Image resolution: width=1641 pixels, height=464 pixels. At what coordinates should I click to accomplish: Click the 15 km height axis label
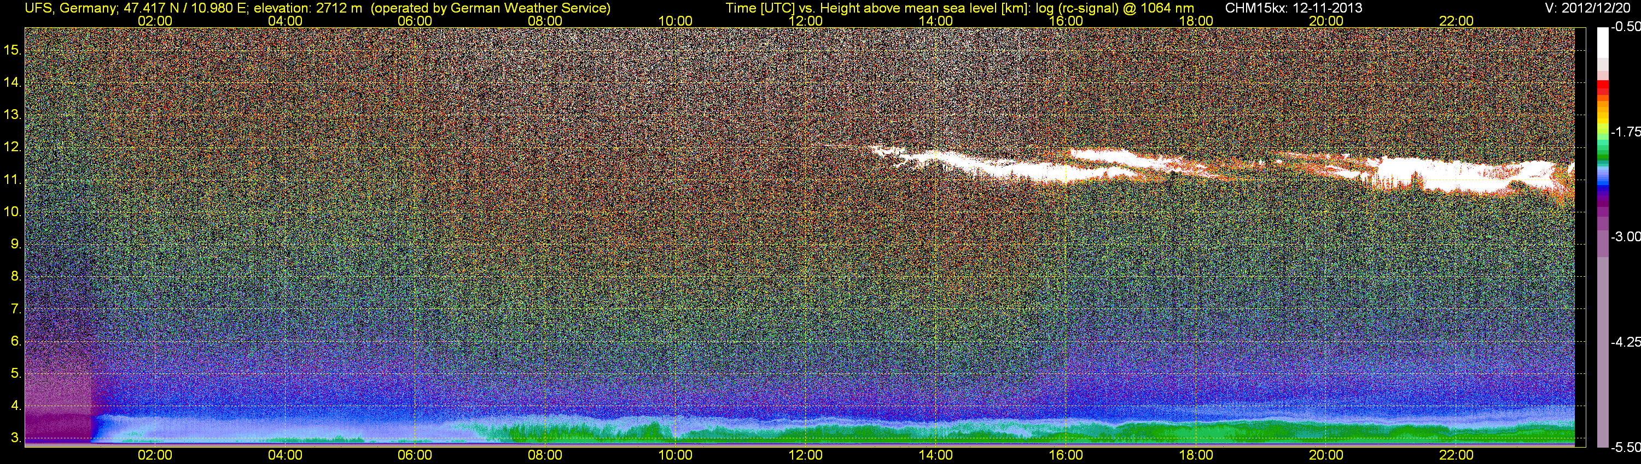click(13, 50)
